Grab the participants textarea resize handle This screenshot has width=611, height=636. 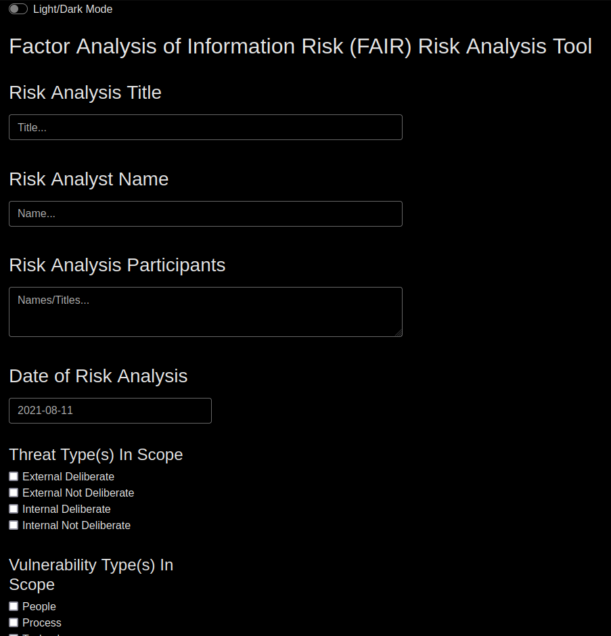[x=399, y=333]
